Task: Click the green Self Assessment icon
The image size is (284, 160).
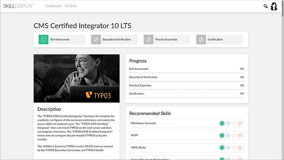Action: coord(43,40)
